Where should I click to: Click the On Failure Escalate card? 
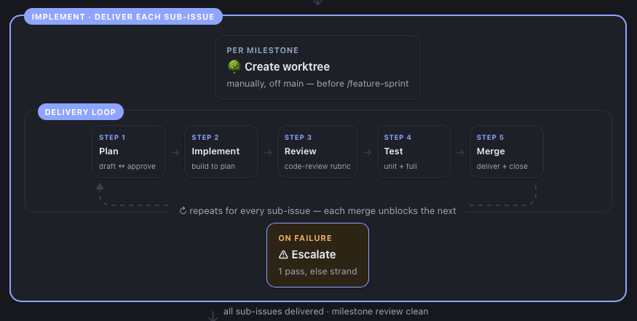coord(317,255)
